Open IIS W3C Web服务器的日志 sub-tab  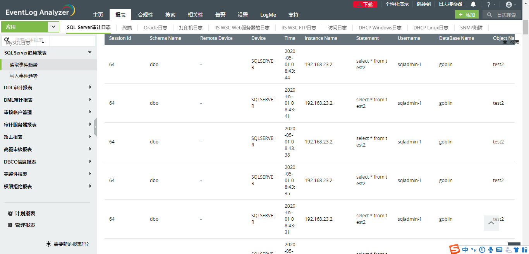[242, 28]
